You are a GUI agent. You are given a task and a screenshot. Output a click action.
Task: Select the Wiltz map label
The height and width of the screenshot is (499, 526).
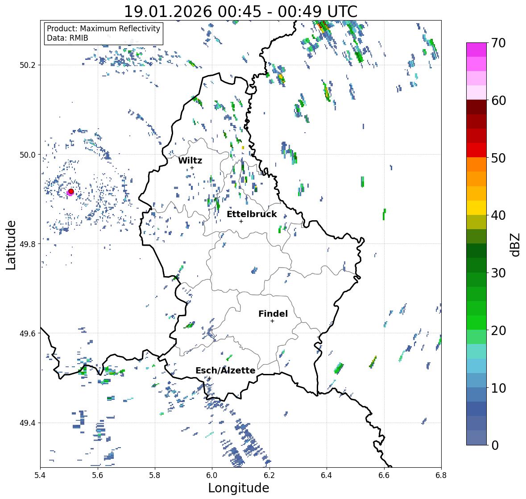190,160
